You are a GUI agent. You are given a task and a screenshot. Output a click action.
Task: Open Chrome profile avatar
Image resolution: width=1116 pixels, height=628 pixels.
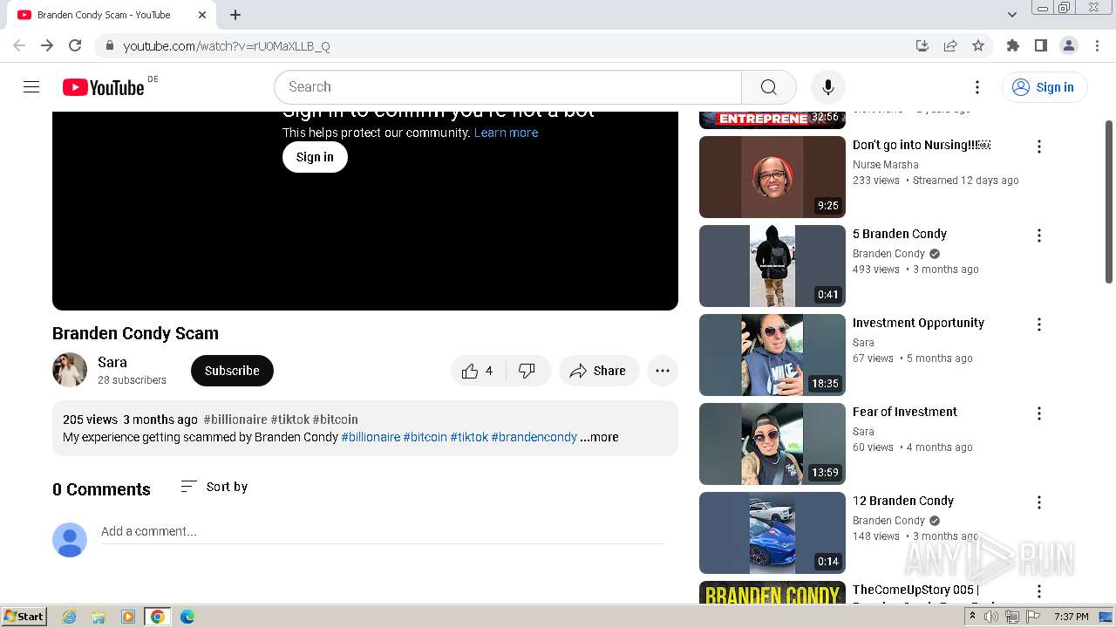click(x=1068, y=45)
